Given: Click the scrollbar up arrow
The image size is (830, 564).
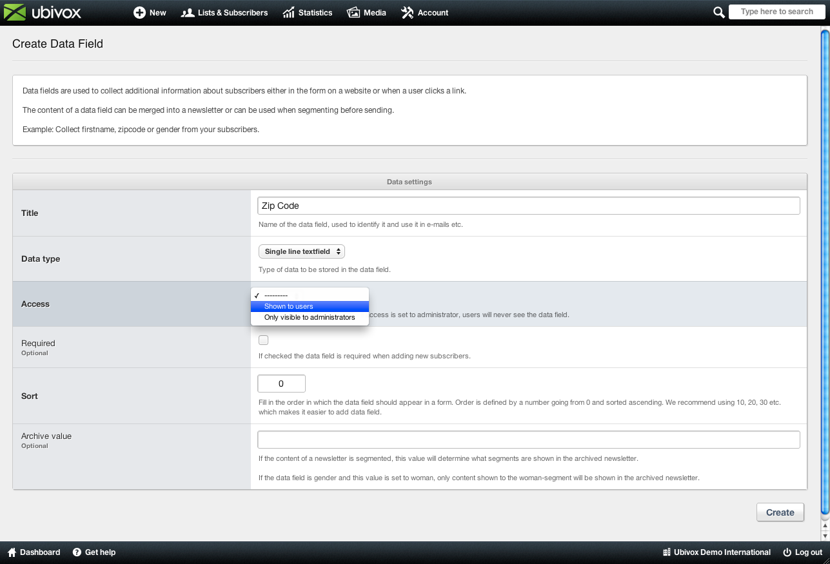Looking at the screenshot, I should pos(825,525).
